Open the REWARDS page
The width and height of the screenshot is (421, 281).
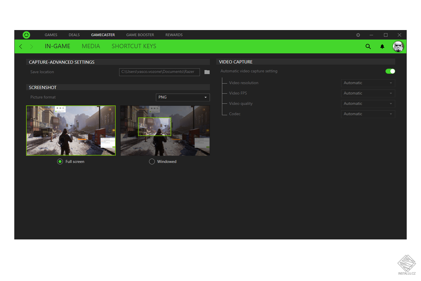point(174,35)
